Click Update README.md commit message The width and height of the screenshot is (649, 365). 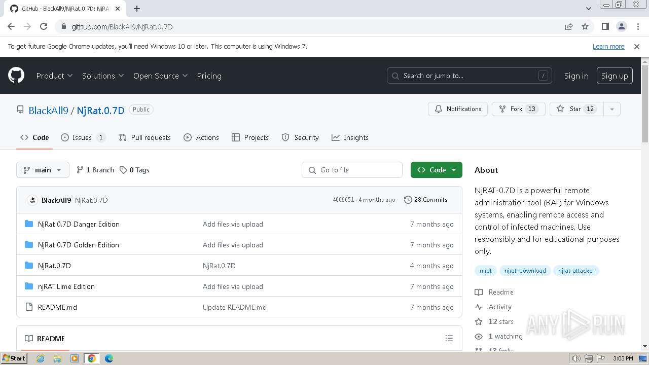pos(235,307)
